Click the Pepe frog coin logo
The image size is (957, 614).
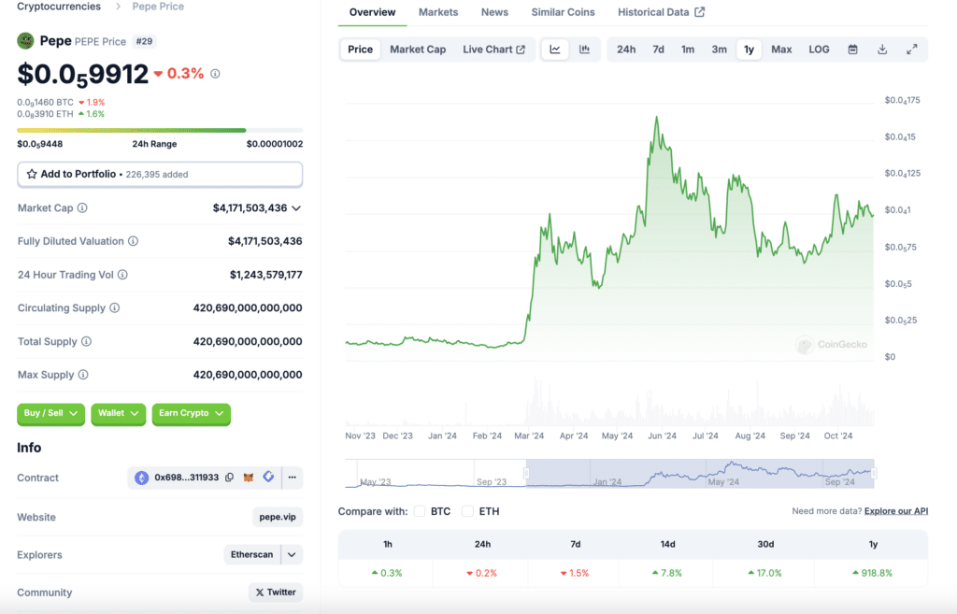25,41
